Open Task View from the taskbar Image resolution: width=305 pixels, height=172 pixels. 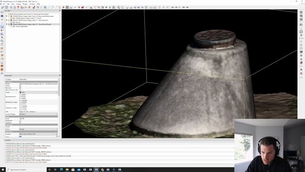click(55, 170)
